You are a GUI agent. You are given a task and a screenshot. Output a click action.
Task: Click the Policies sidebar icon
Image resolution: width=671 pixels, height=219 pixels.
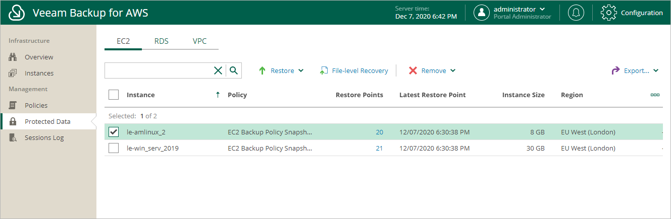tap(13, 106)
